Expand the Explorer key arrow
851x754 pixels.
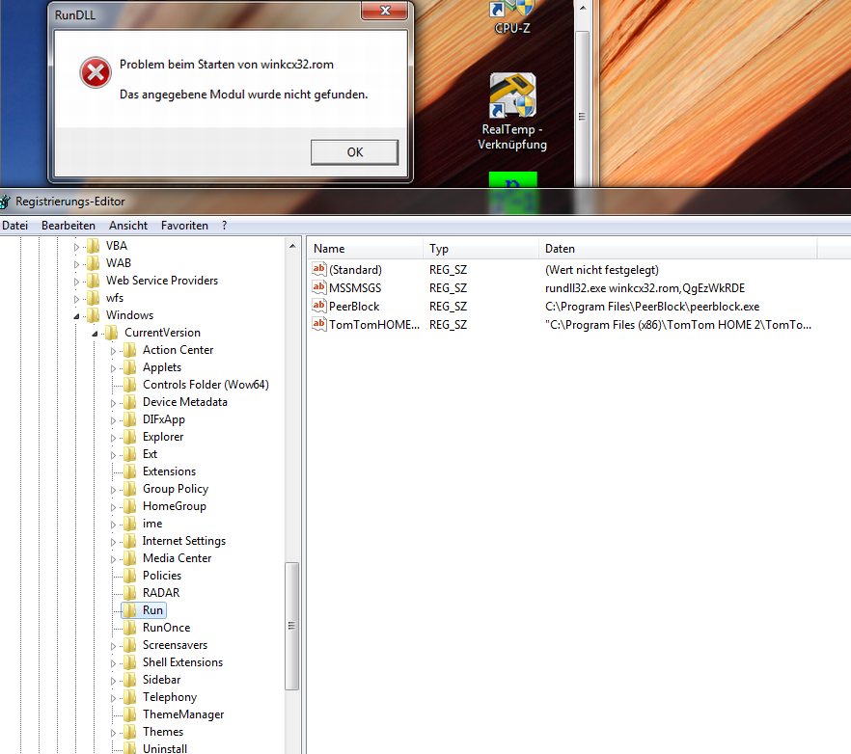pos(114,437)
